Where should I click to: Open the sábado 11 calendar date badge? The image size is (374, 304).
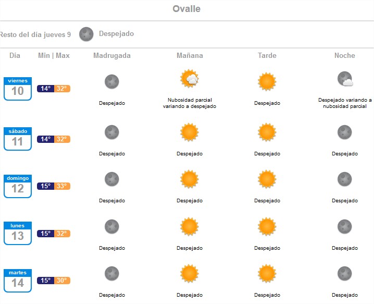(x=18, y=139)
